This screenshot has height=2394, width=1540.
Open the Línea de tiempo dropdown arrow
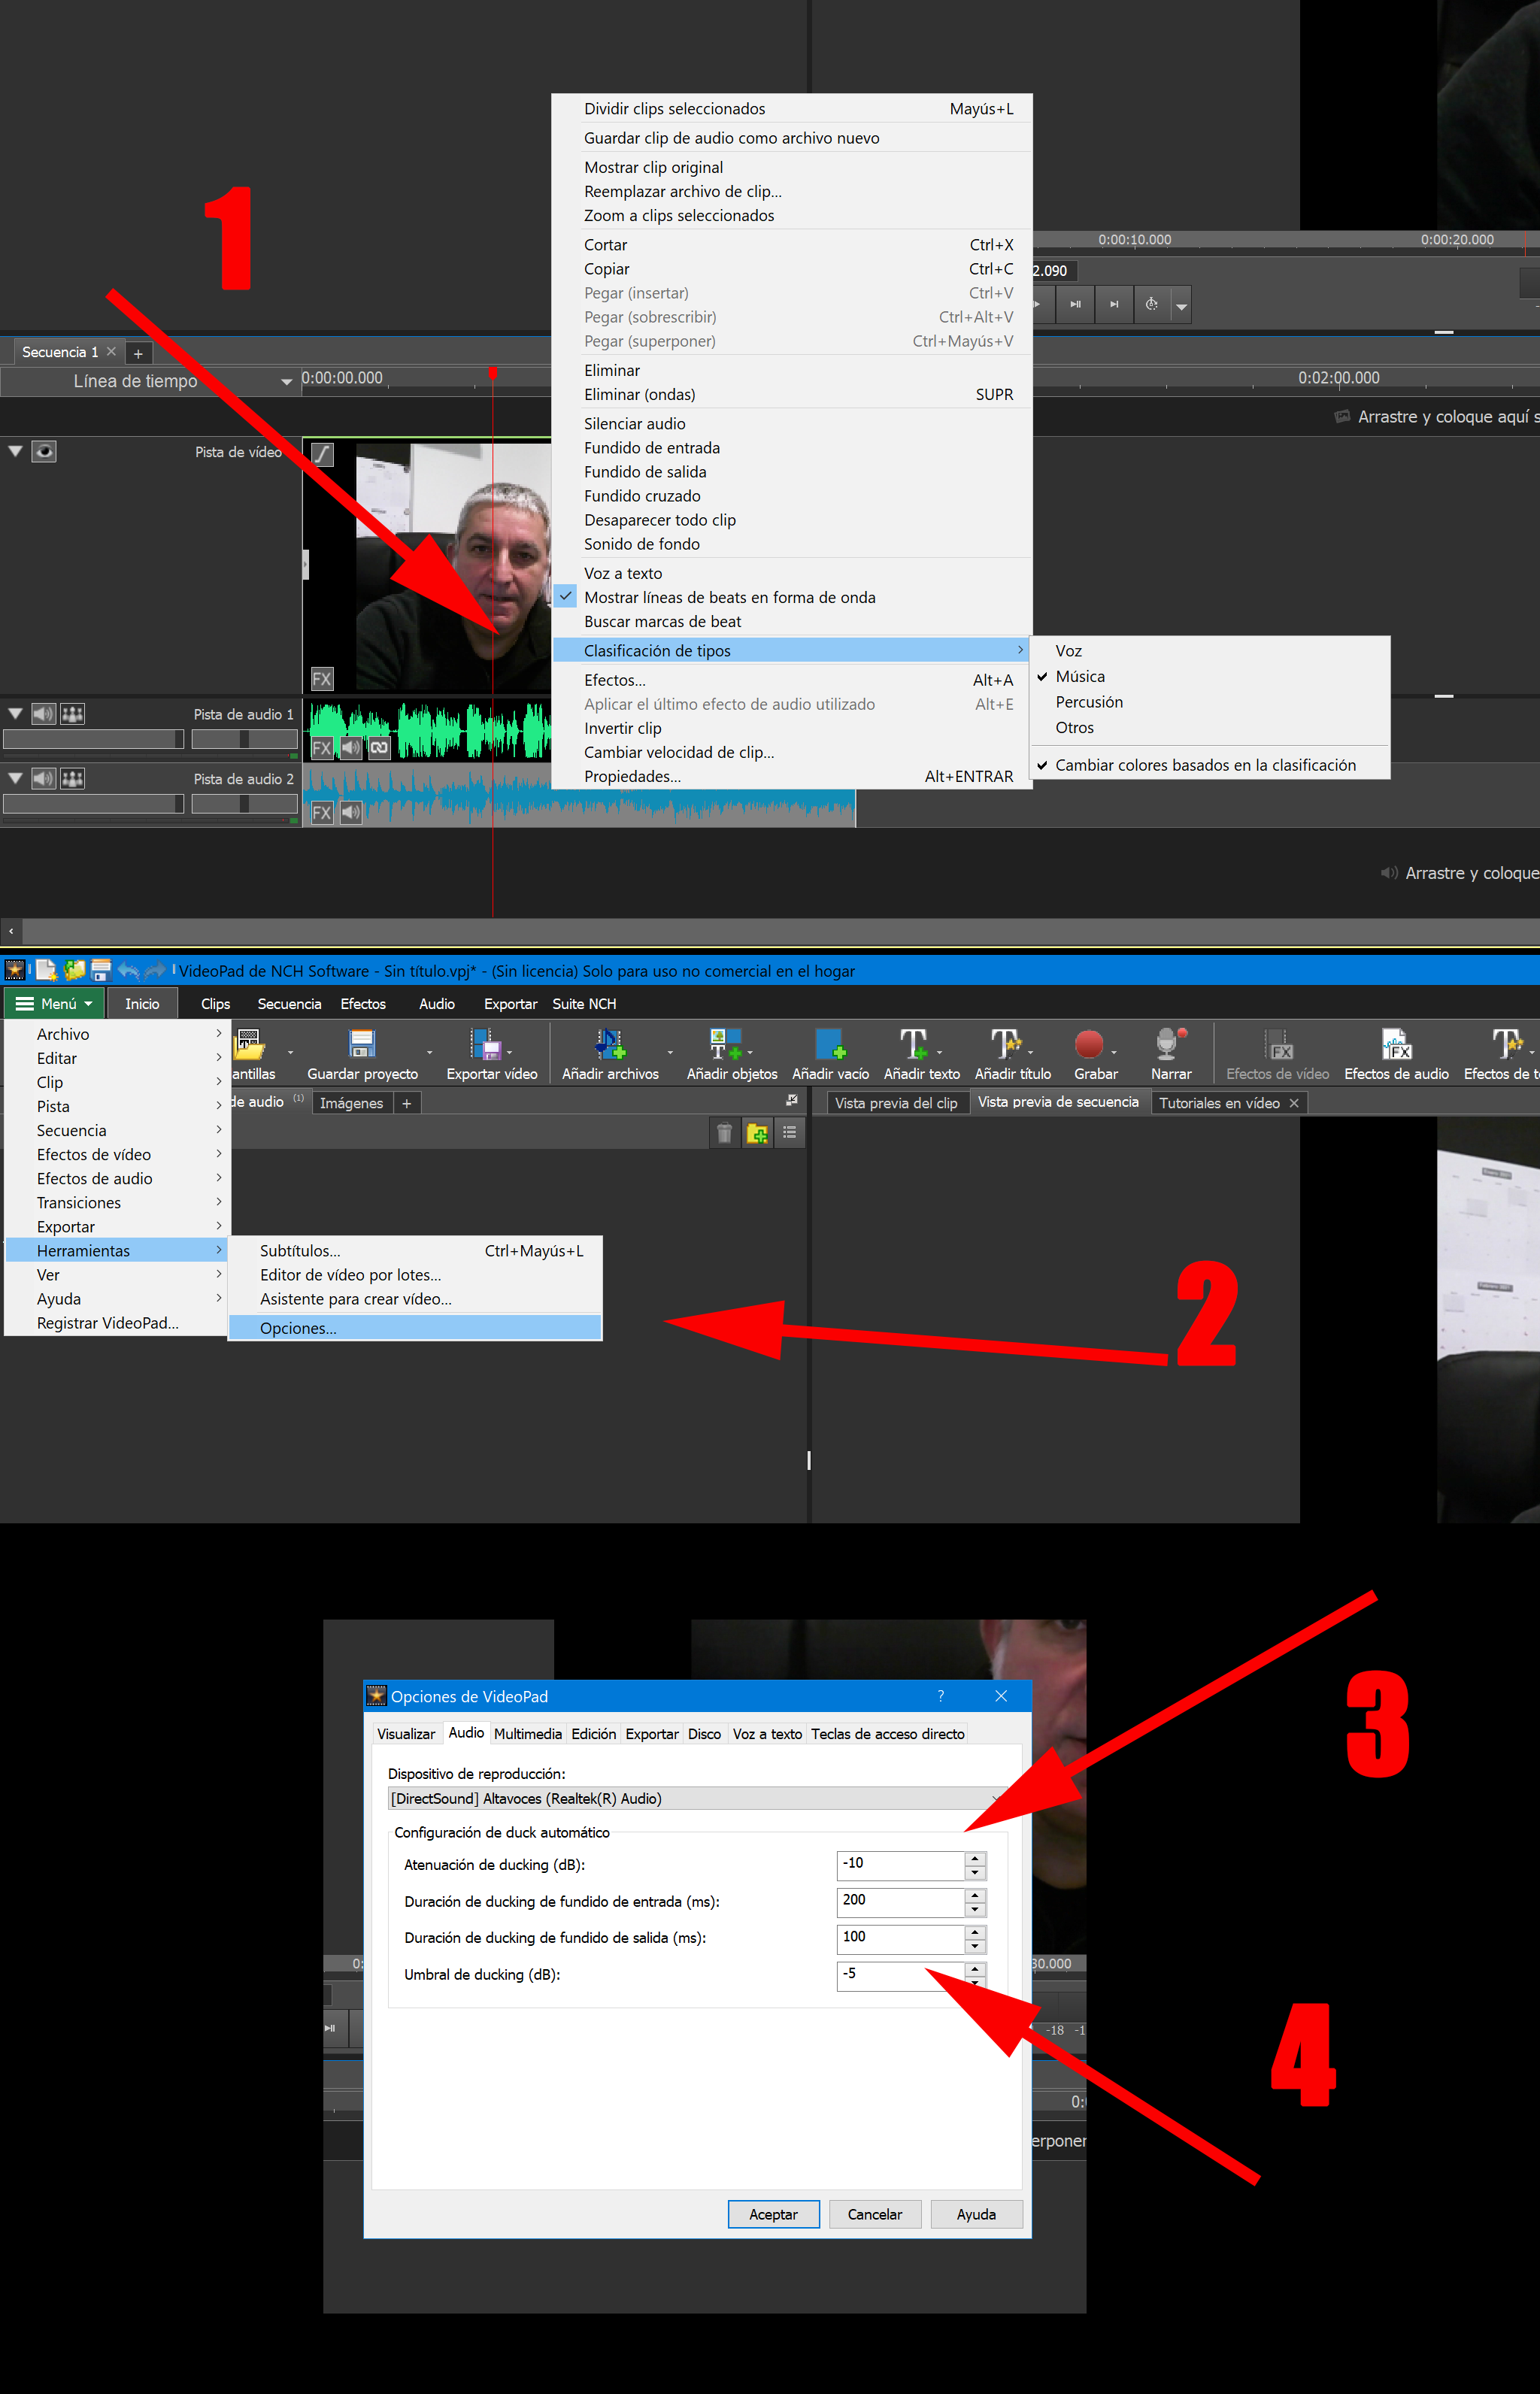pos(288,381)
